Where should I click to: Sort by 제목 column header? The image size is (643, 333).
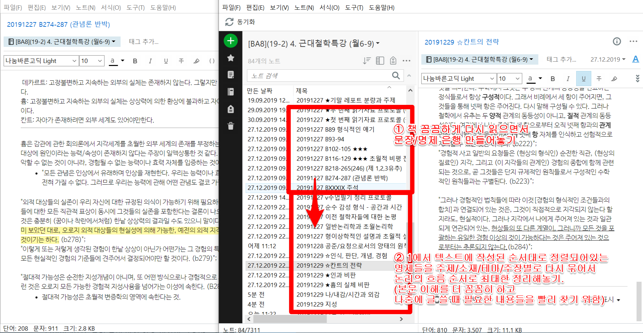302,91
